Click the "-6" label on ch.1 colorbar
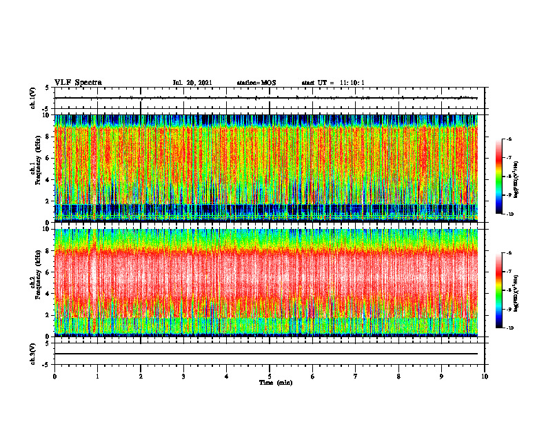 coord(509,139)
